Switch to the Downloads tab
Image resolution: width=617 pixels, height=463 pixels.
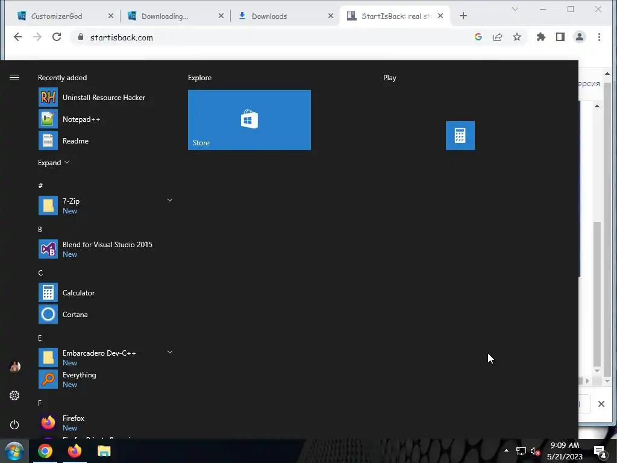click(x=285, y=16)
